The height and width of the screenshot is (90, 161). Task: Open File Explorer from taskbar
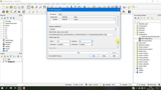pyautogui.click(x=11, y=88)
